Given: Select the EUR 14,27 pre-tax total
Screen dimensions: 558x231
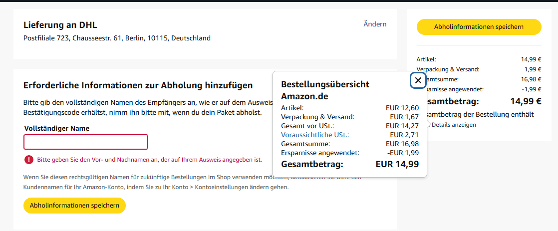Looking at the screenshot, I should click(x=402, y=126).
